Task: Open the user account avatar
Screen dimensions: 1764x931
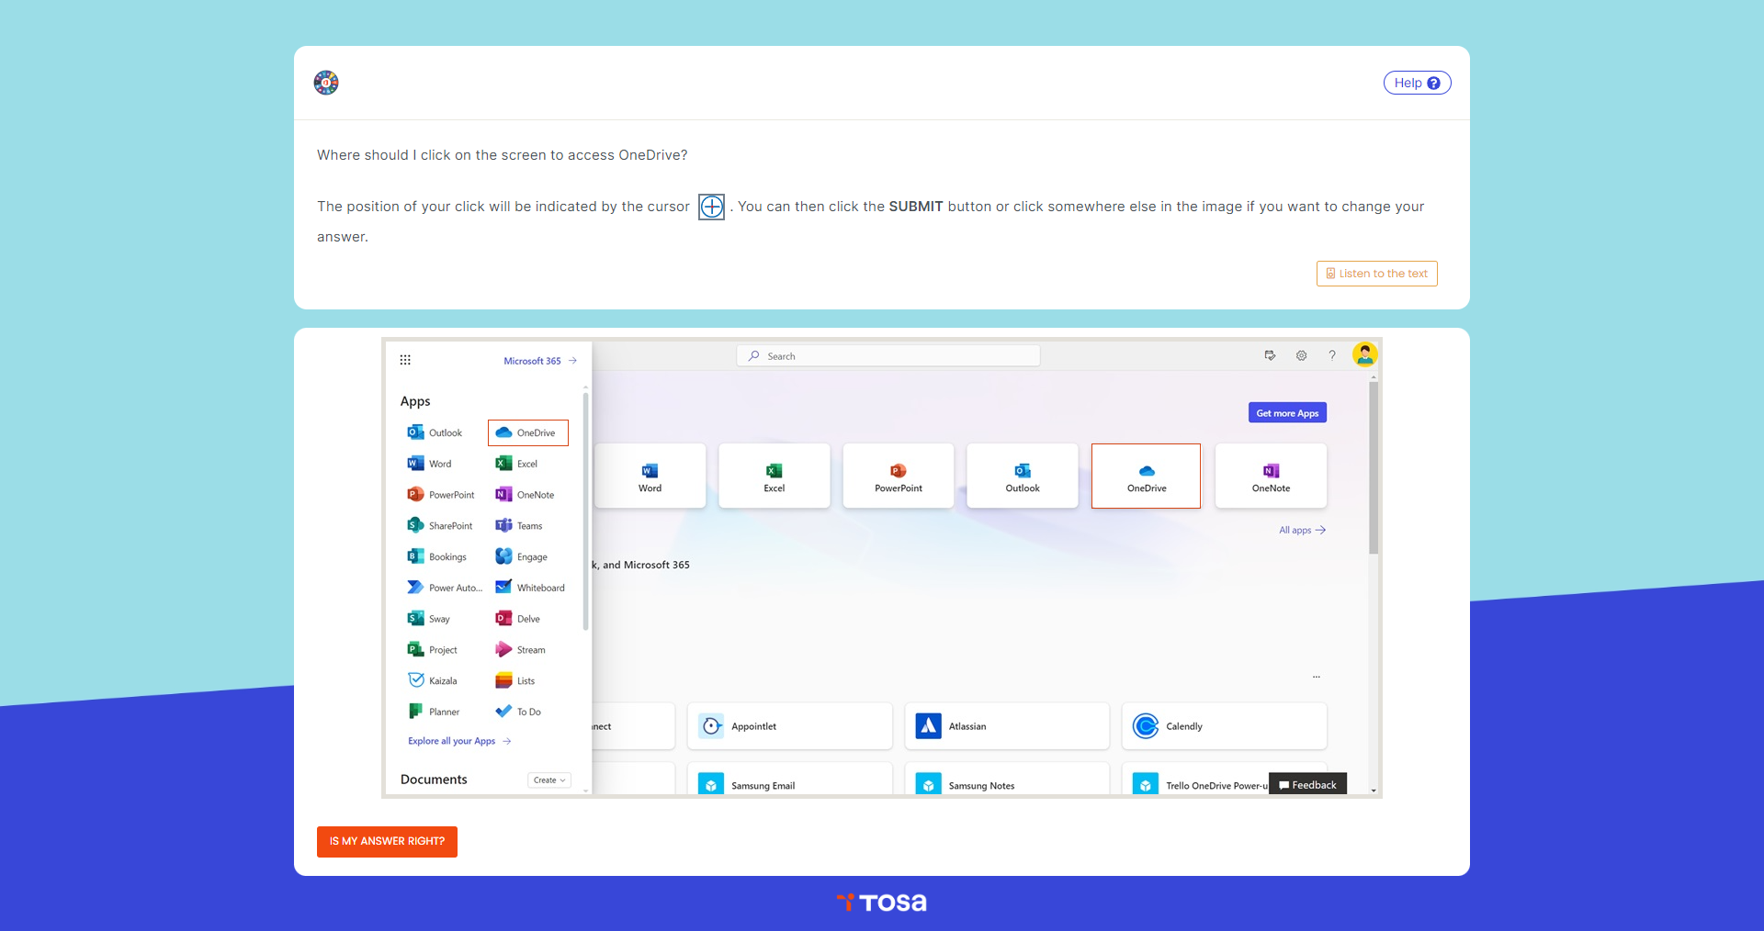Action: click(1364, 354)
